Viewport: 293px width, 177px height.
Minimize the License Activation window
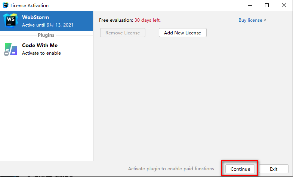coord(250,5)
